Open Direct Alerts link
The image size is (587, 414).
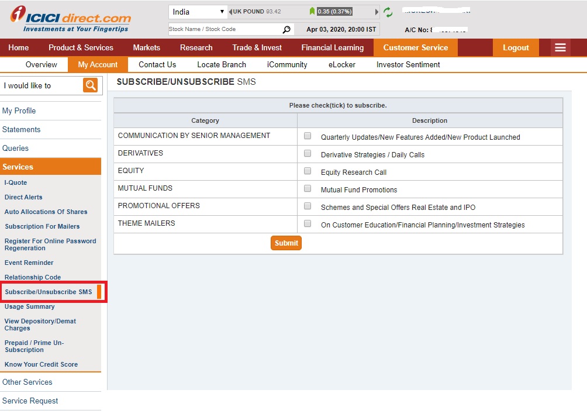[x=23, y=197]
